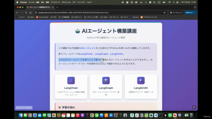Open Slack from the Dock
212x119 pixels.
[137, 115]
